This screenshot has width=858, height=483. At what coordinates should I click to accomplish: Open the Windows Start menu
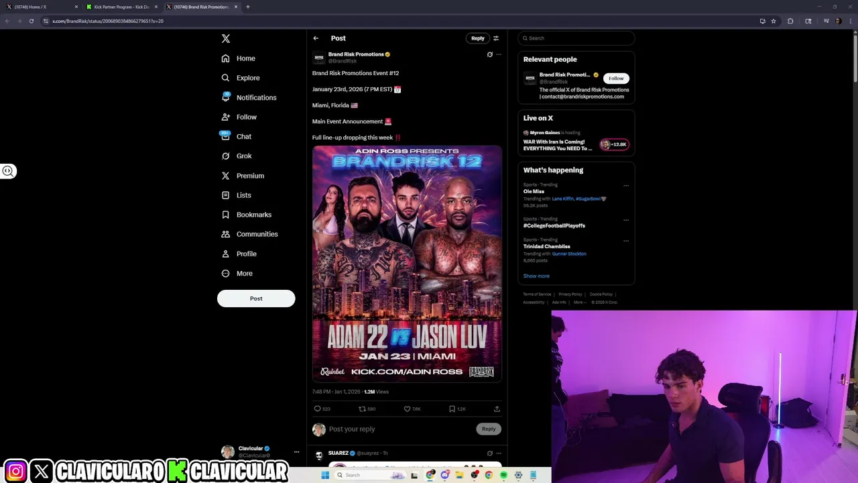(325, 475)
